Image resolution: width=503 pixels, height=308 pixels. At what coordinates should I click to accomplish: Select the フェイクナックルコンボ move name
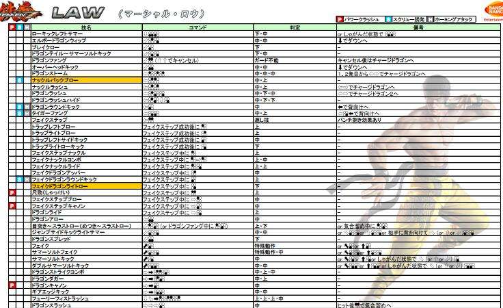pyautogui.click(x=57, y=159)
